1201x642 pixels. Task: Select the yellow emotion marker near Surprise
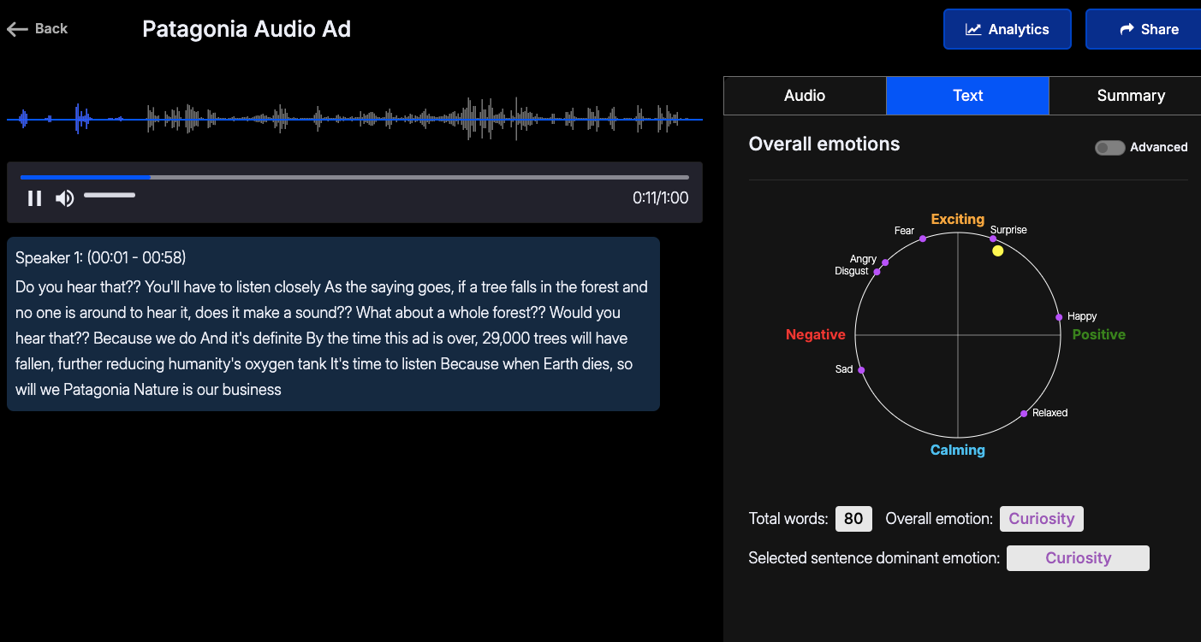[x=997, y=250]
